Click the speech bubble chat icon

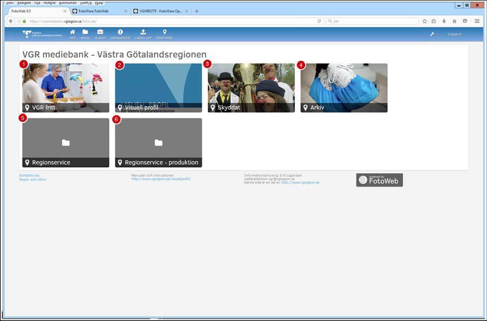coord(465,21)
